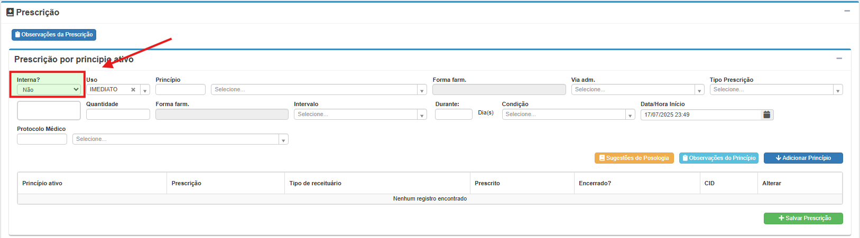The width and height of the screenshot is (860, 238).
Task: Click the green Salvar Prescrição button
Action: [x=803, y=218]
